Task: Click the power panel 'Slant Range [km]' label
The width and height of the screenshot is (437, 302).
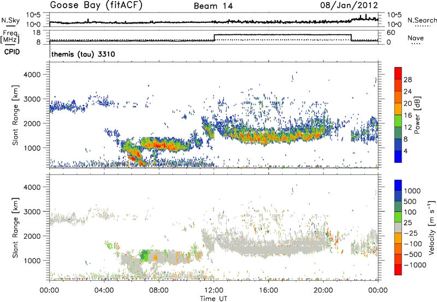Action: tap(15, 115)
